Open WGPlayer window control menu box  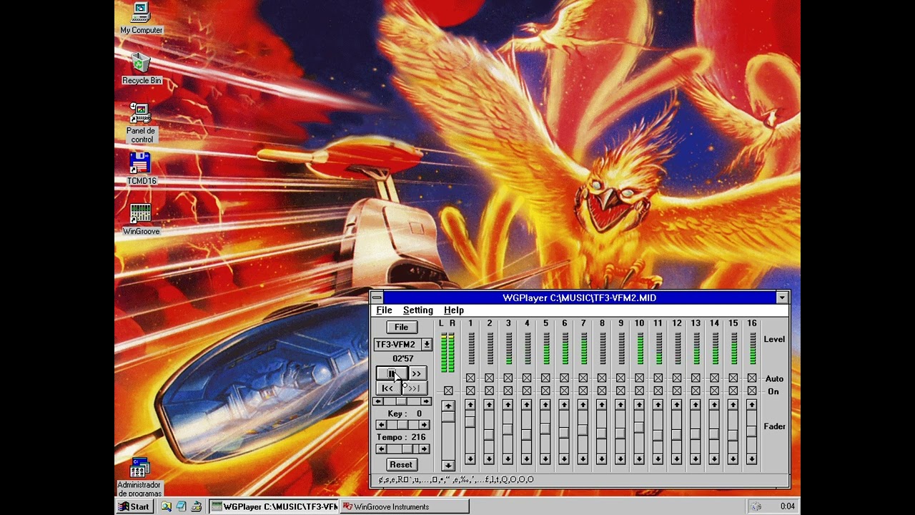377,298
